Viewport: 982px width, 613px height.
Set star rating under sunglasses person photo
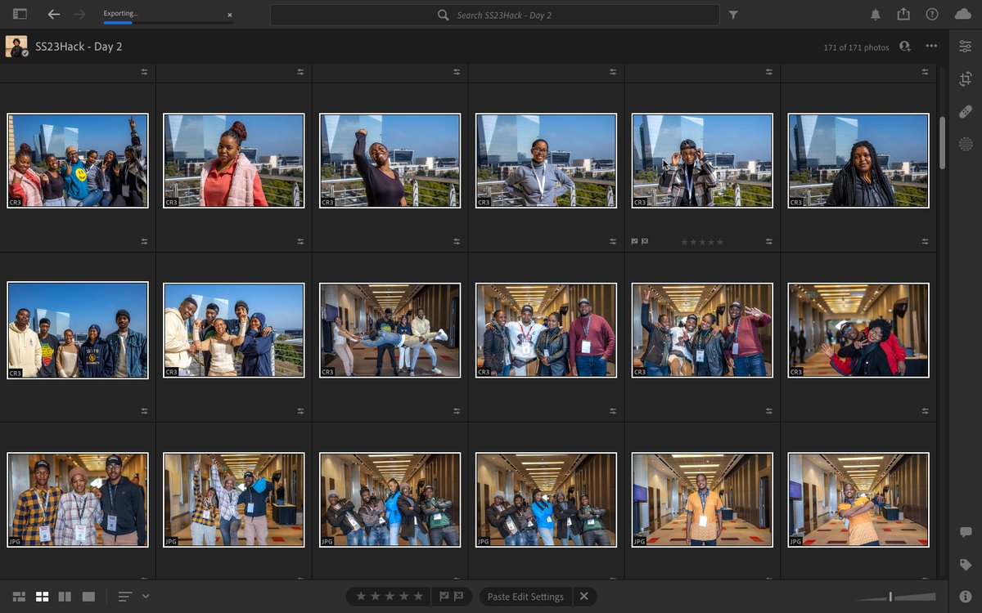(702, 242)
